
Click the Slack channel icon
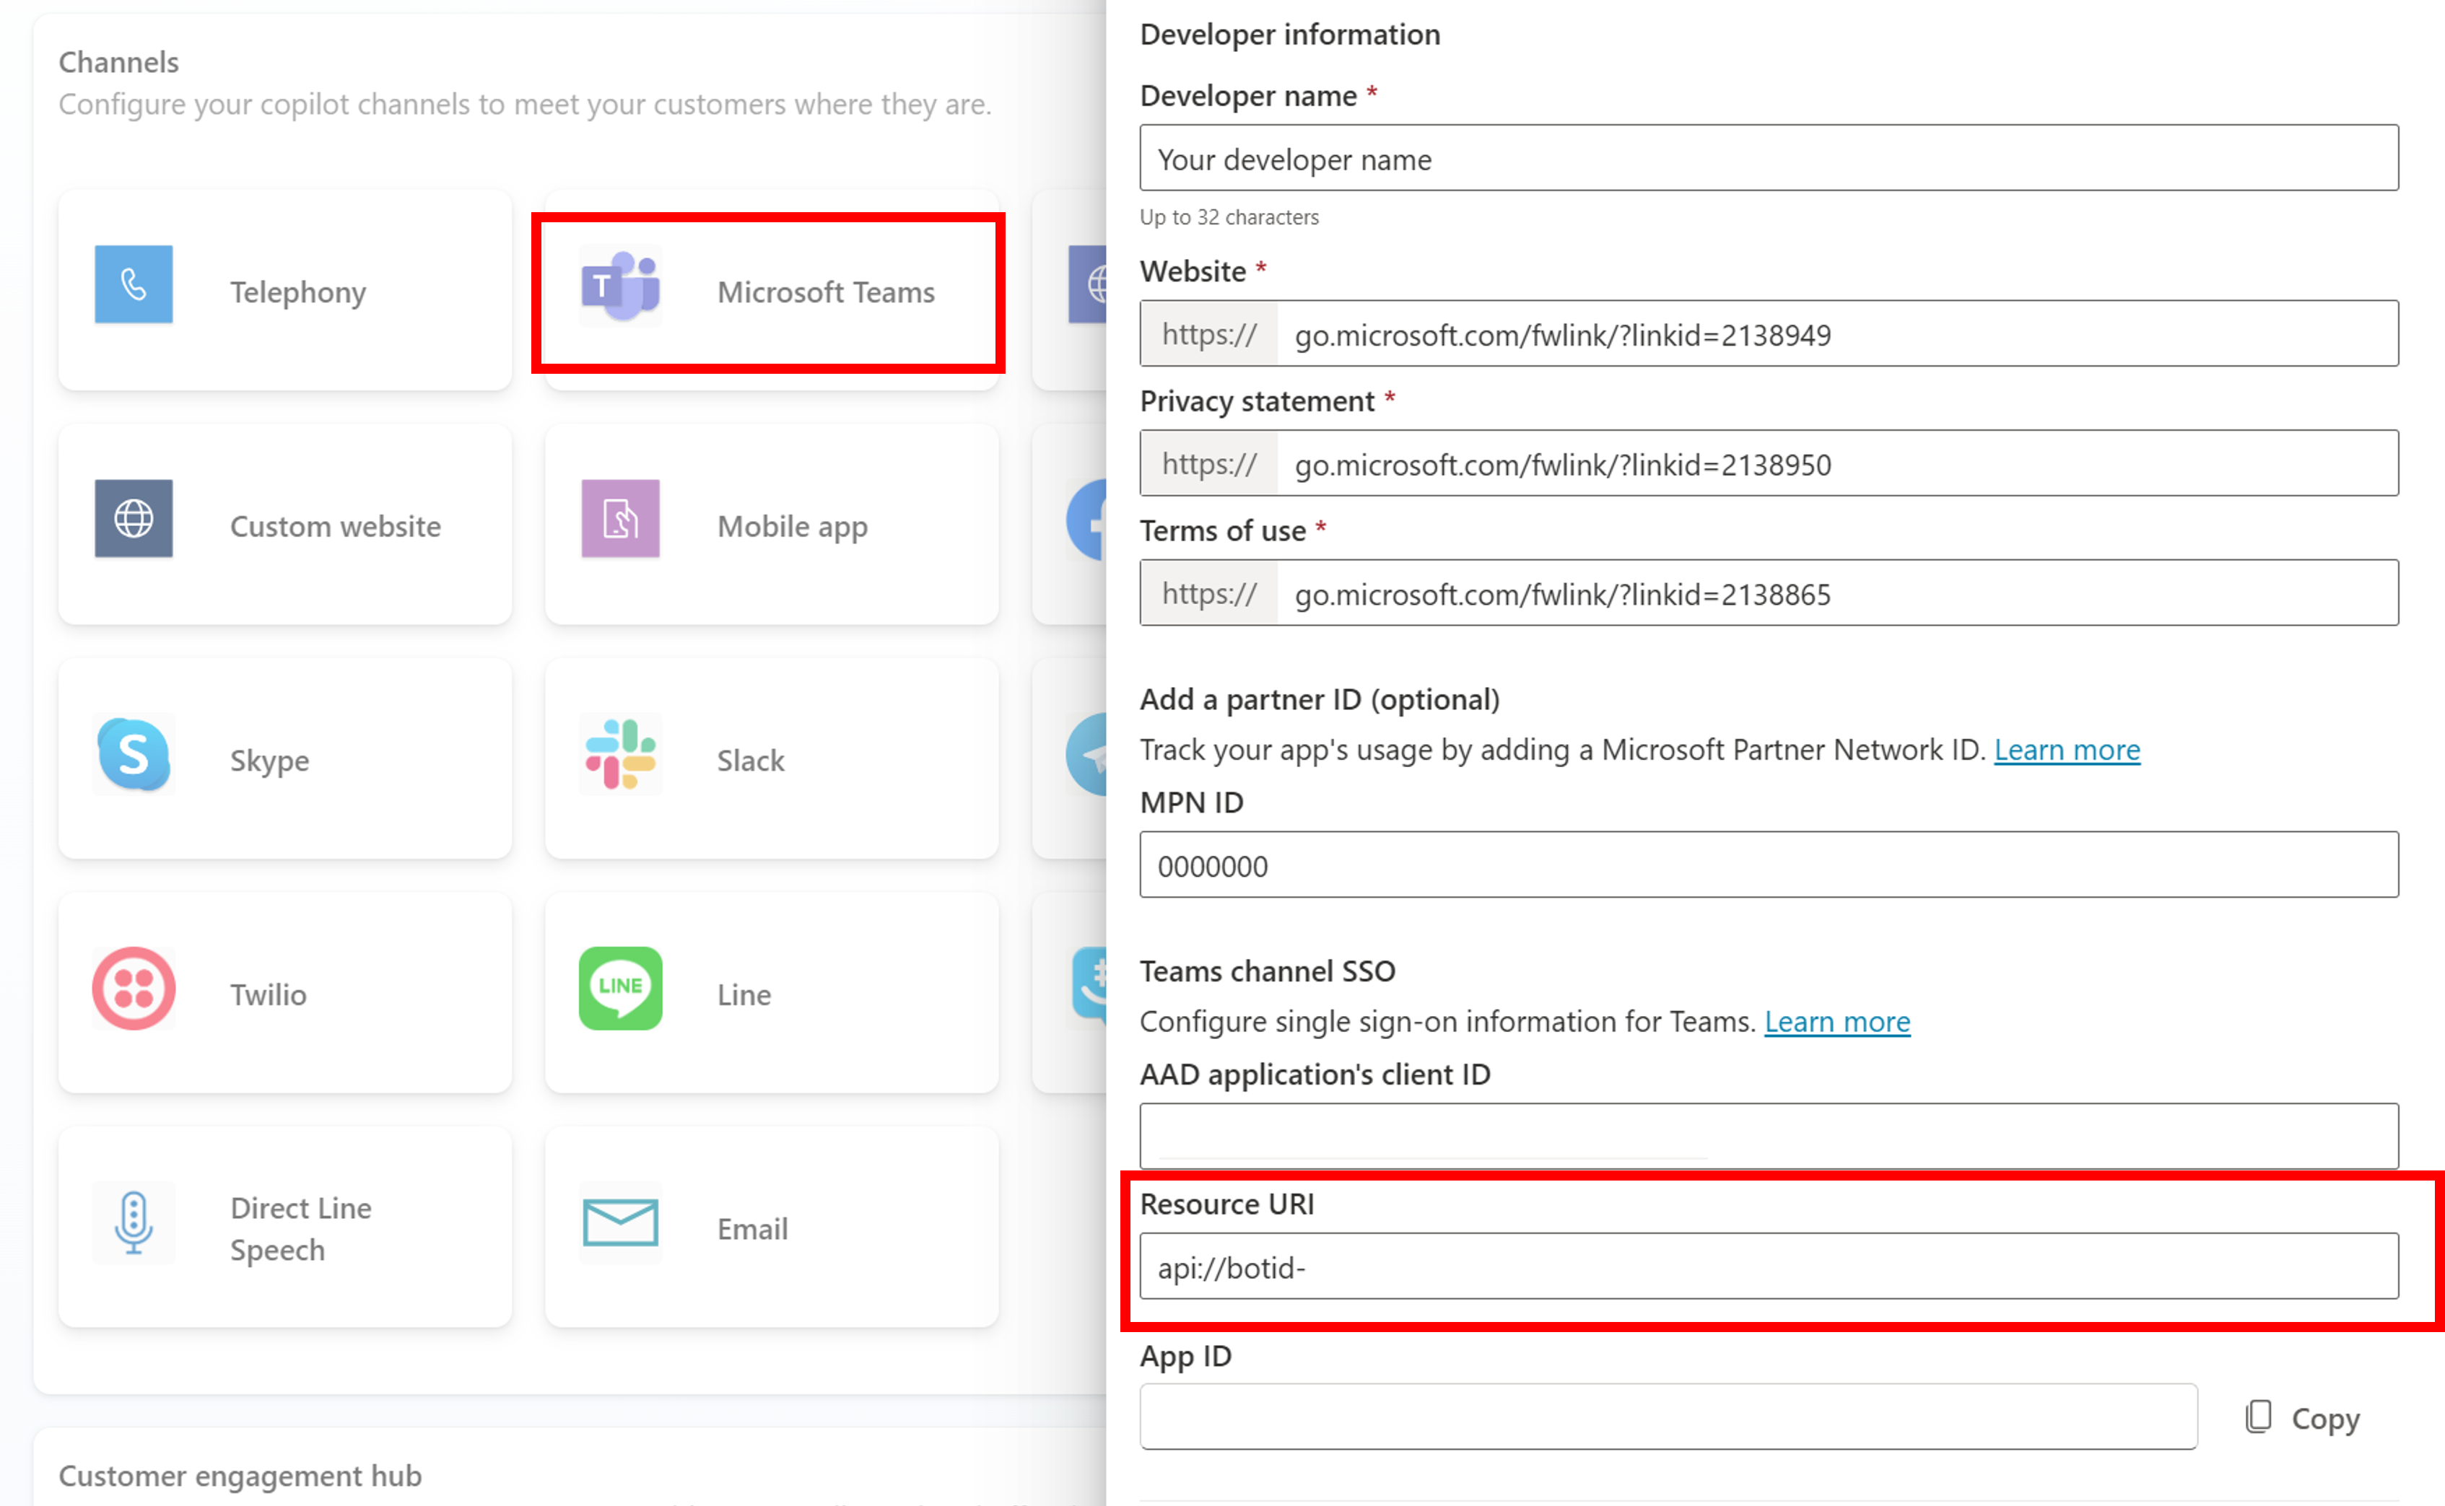[x=620, y=758]
